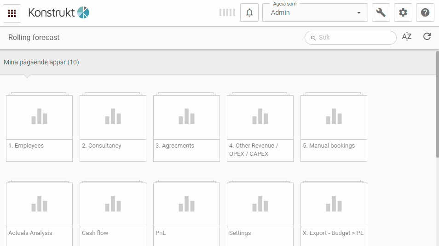Open the 1. Employees app
This screenshot has width=439, height=246.
click(x=39, y=128)
